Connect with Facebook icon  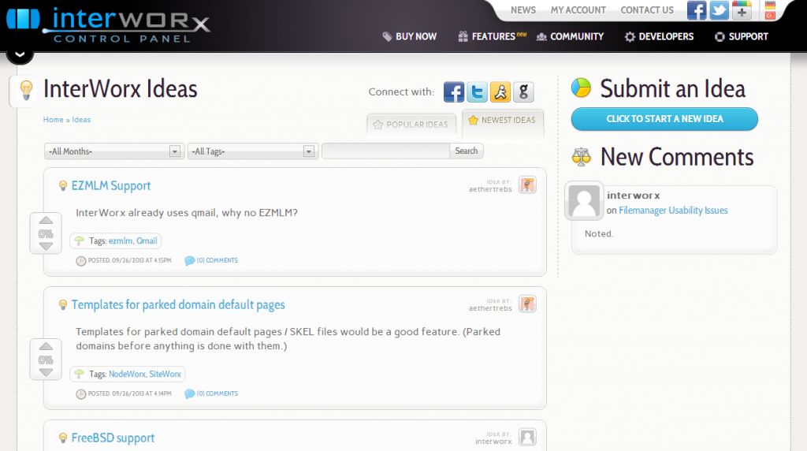[x=454, y=92]
